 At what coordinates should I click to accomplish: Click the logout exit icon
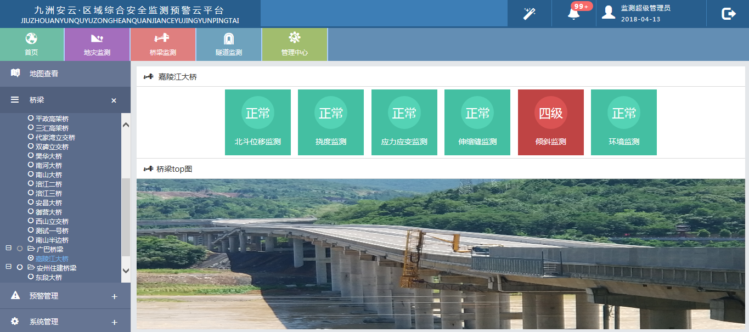tap(728, 14)
